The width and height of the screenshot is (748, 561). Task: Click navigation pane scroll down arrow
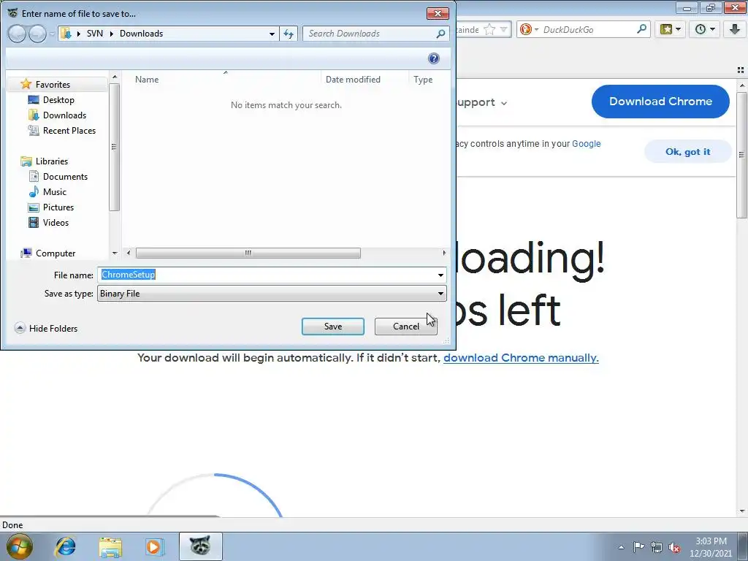pyautogui.click(x=115, y=253)
